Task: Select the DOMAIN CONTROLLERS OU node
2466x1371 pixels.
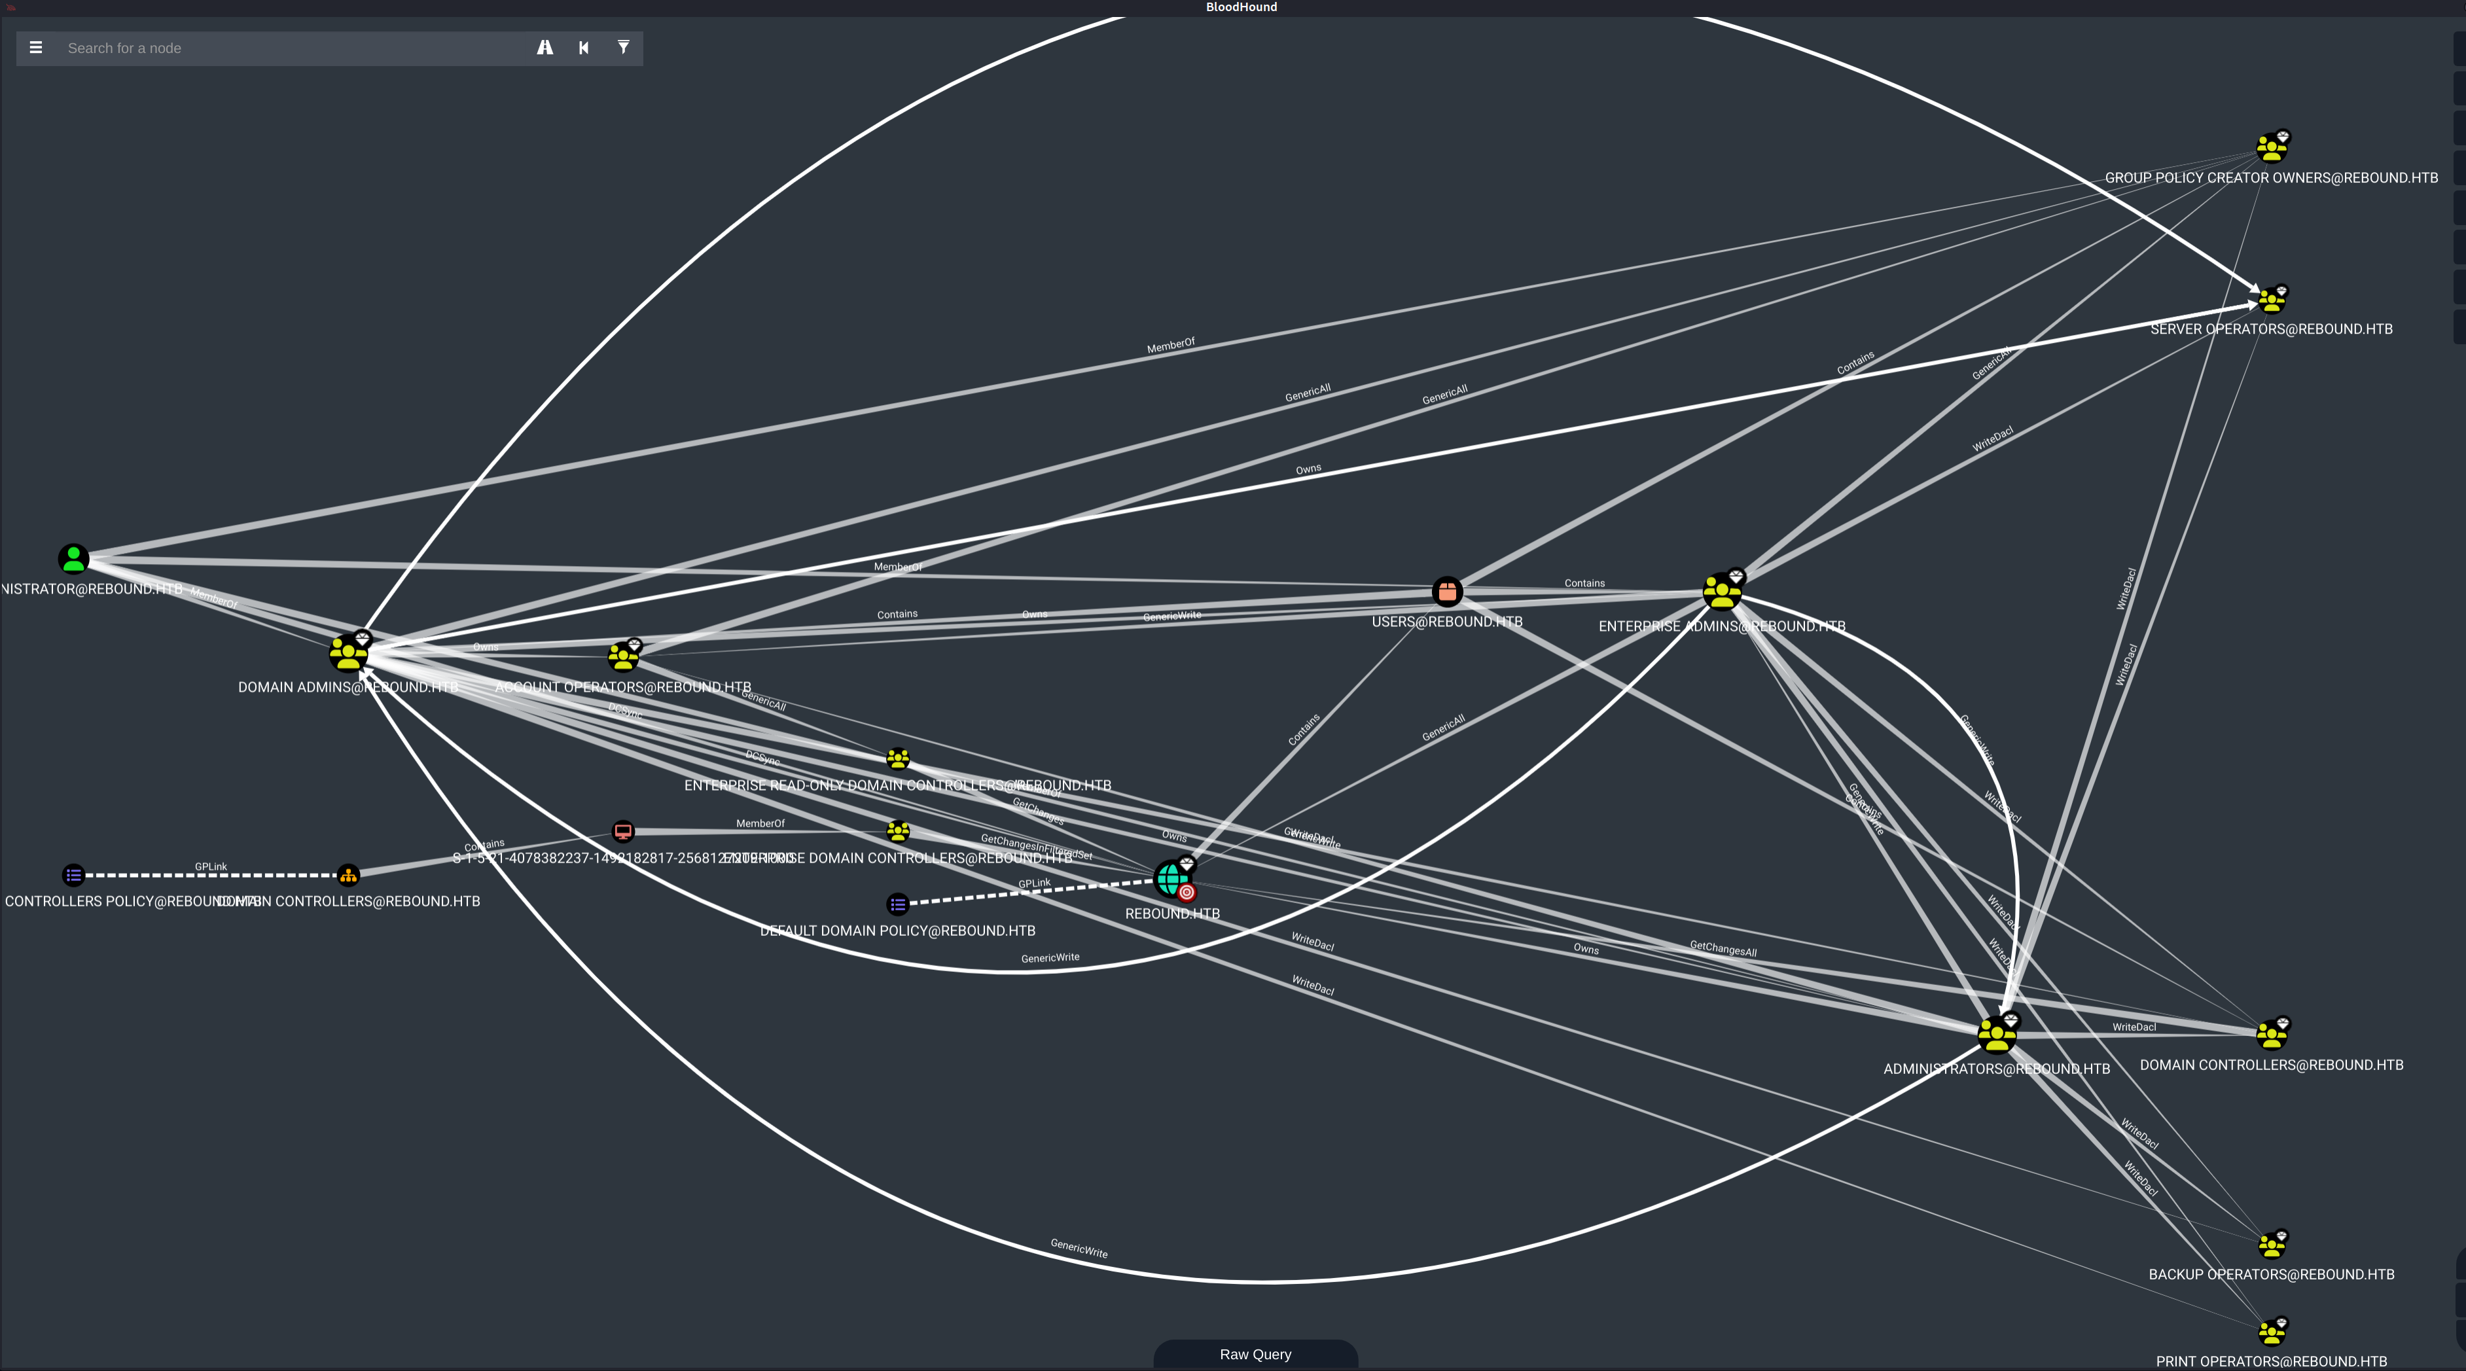Action: [x=348, y=875]
